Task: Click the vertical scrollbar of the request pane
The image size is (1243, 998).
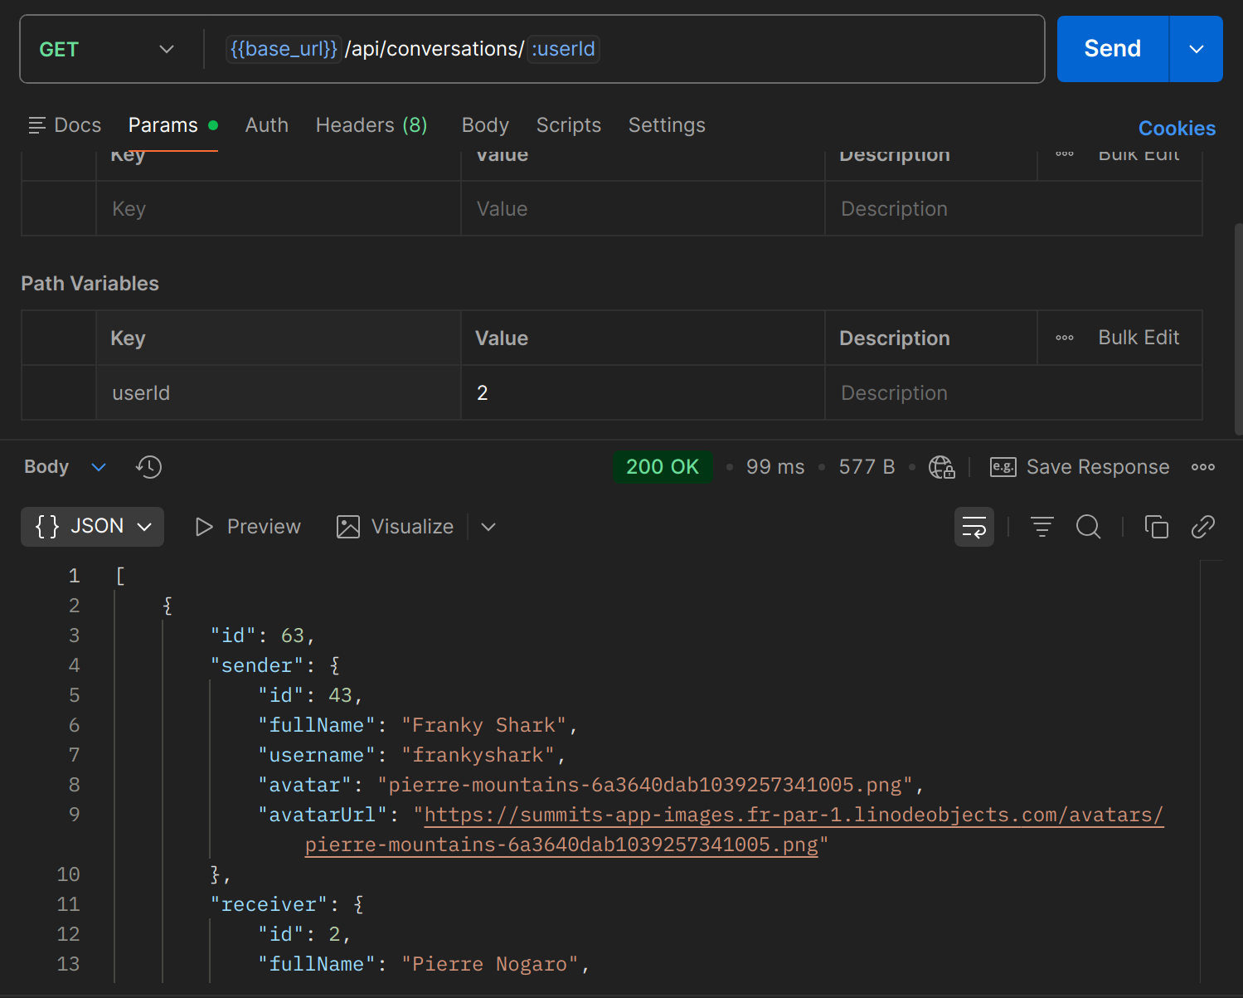Action: click(x=1238, y=329)
